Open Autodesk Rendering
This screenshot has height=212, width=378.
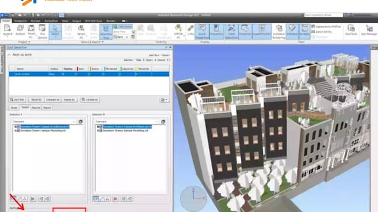tap(279, 32)
